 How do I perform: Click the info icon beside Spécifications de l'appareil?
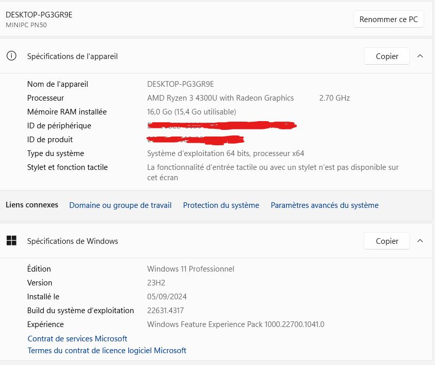pyautogui.click(x=11, y=56)
